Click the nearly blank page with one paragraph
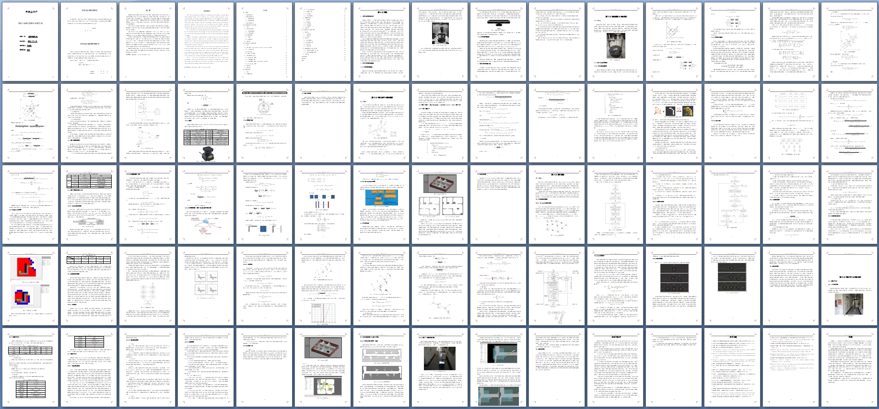The image size is (879, 409). [673, 367]
